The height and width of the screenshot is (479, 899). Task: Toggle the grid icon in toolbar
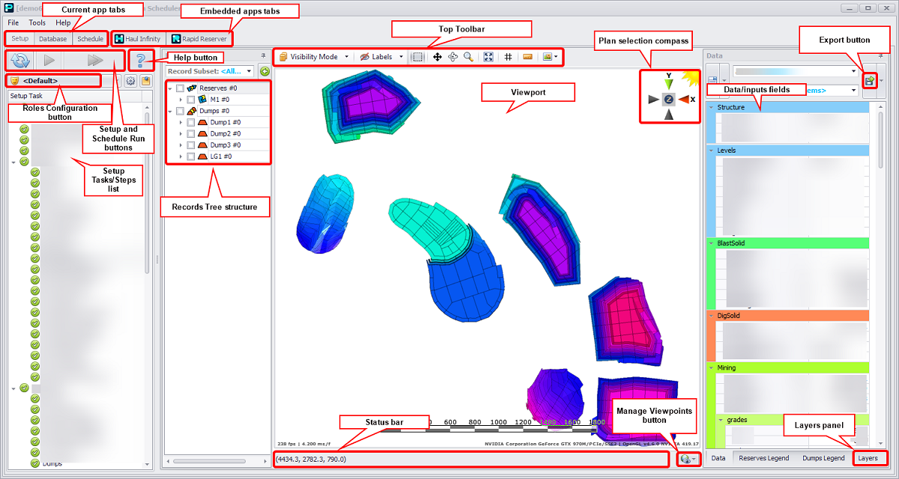pos(508,57)
